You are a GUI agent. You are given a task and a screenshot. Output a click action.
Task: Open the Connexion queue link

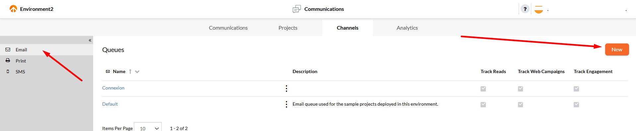(x=113, y=88)
